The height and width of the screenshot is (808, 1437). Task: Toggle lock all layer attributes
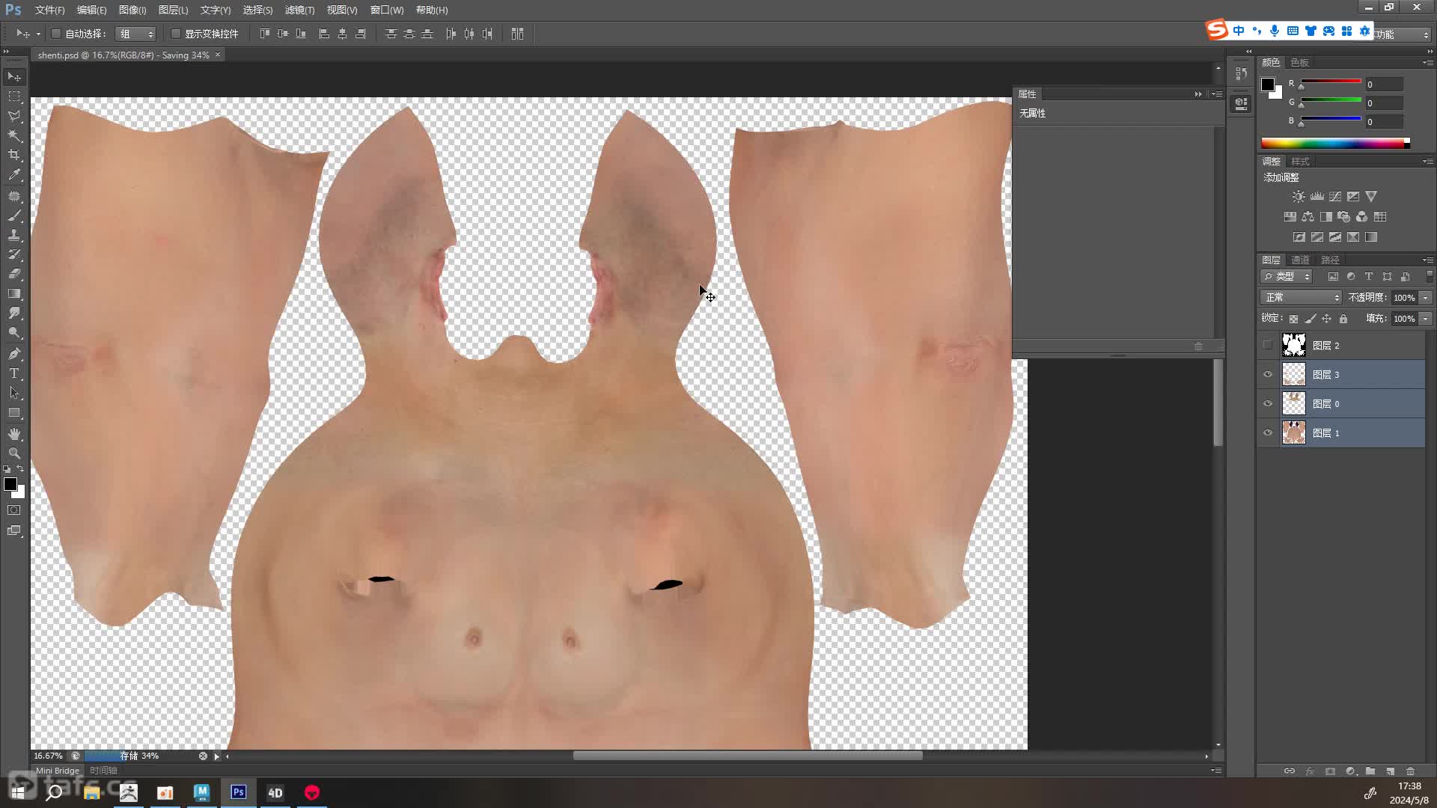[x=1343, y=319]
